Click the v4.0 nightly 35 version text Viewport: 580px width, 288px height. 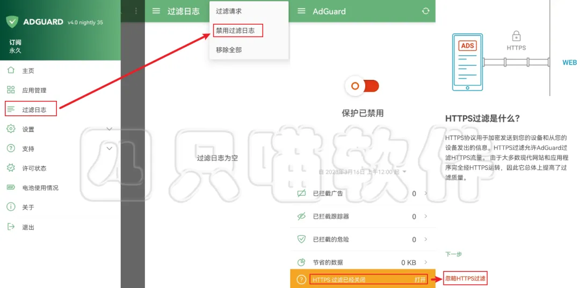point(85,23)
